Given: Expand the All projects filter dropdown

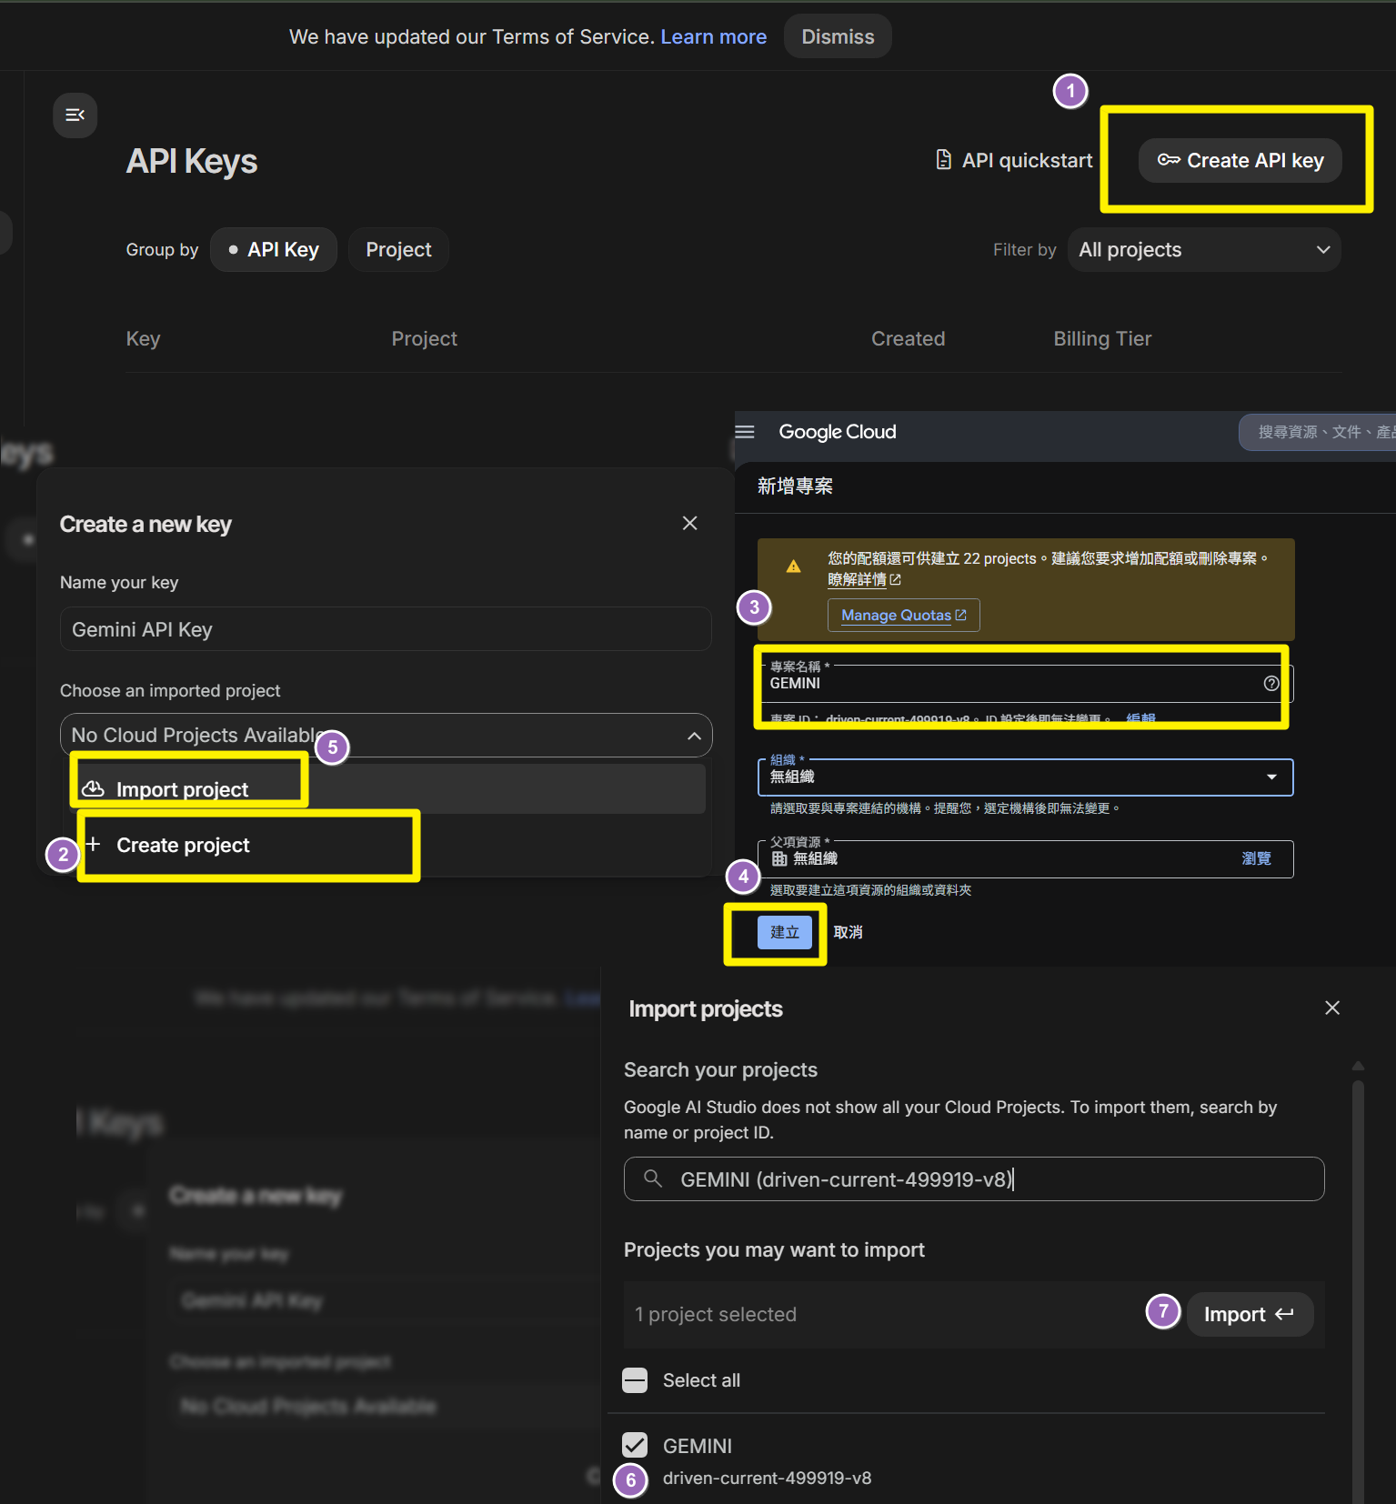Looking at the screenshot, I should (1204, 250).
